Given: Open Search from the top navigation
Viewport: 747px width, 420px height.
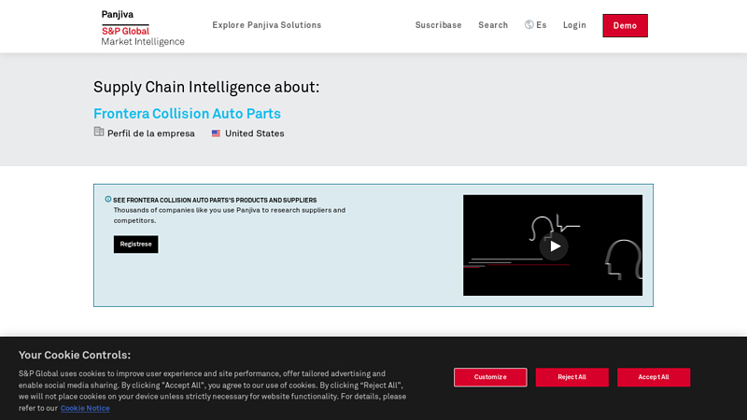Looking at the screenshot, I should pos(493,25).
